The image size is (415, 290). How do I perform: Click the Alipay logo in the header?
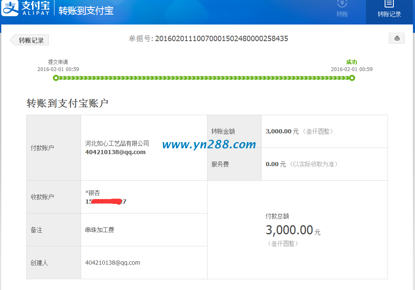pyautogui.click(x=9, y=8)
